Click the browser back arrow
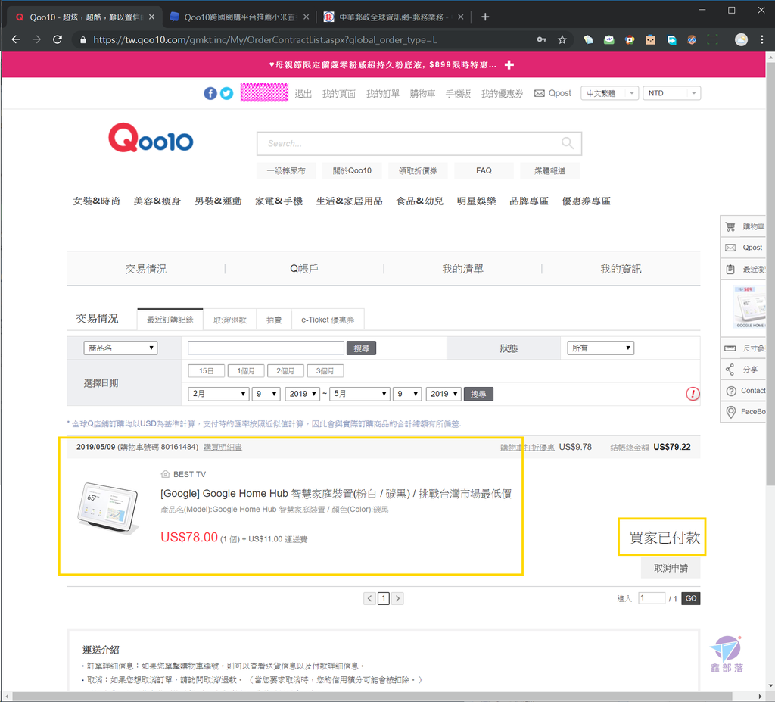 point(16,39)
